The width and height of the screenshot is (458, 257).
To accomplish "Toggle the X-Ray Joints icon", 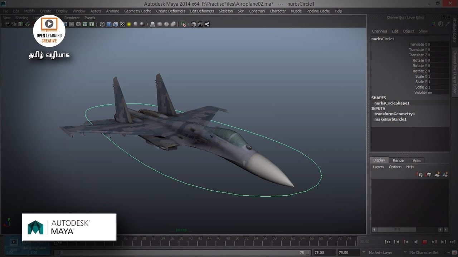I will pos(207,24).
